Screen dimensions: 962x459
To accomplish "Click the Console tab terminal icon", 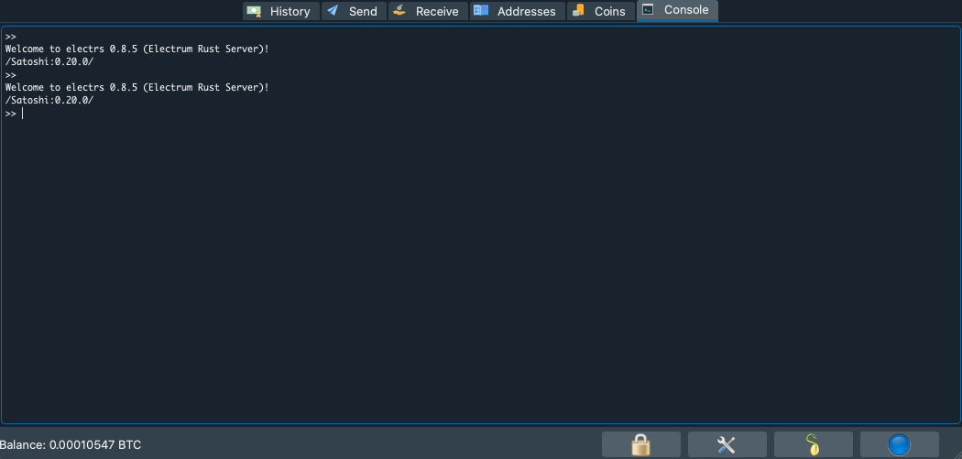I will pyautogui.click(x=648, y=9).
